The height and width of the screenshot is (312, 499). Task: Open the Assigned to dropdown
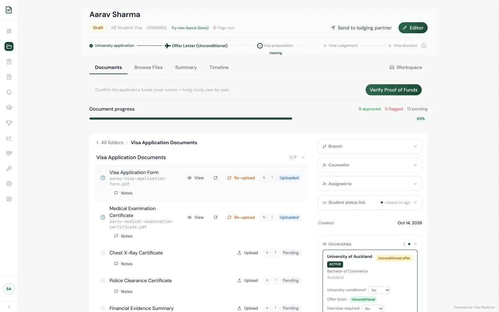(x=370, y=184)
